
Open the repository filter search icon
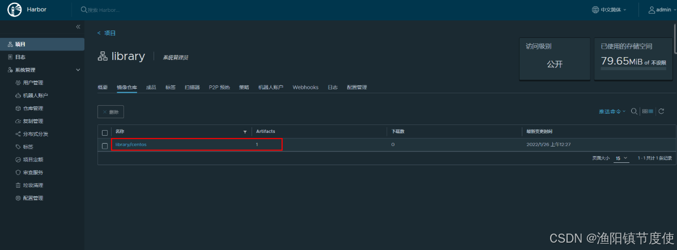pyautogui.click(x=634, y=111)
